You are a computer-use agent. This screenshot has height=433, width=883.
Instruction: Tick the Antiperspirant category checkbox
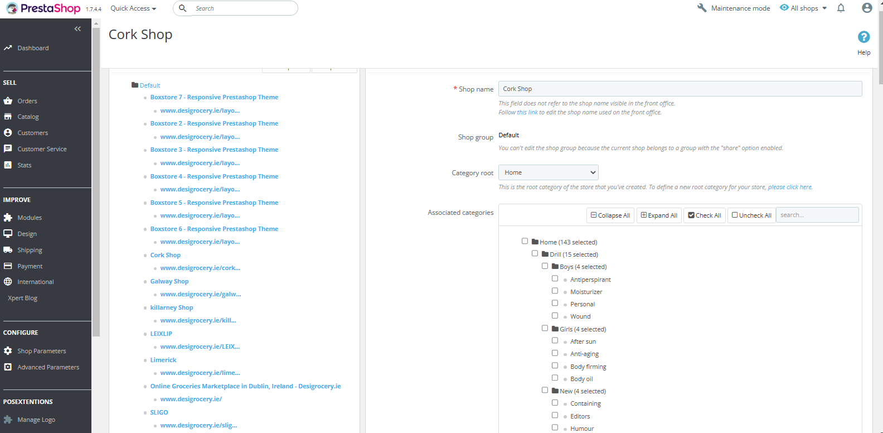click(x=555, y=278)
